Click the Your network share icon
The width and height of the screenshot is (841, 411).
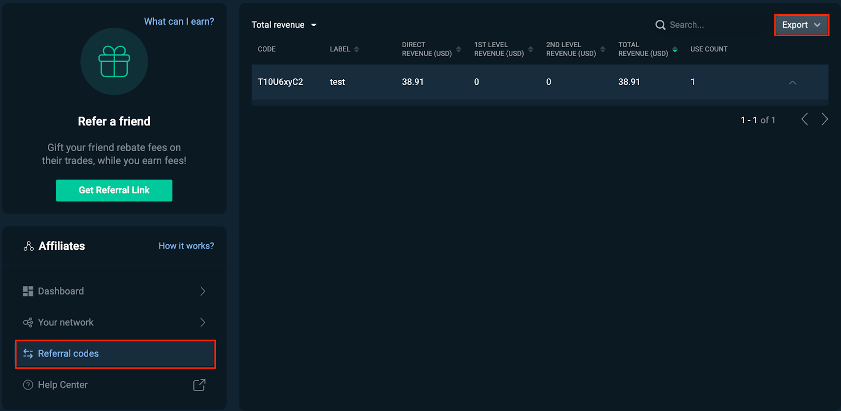28,322
